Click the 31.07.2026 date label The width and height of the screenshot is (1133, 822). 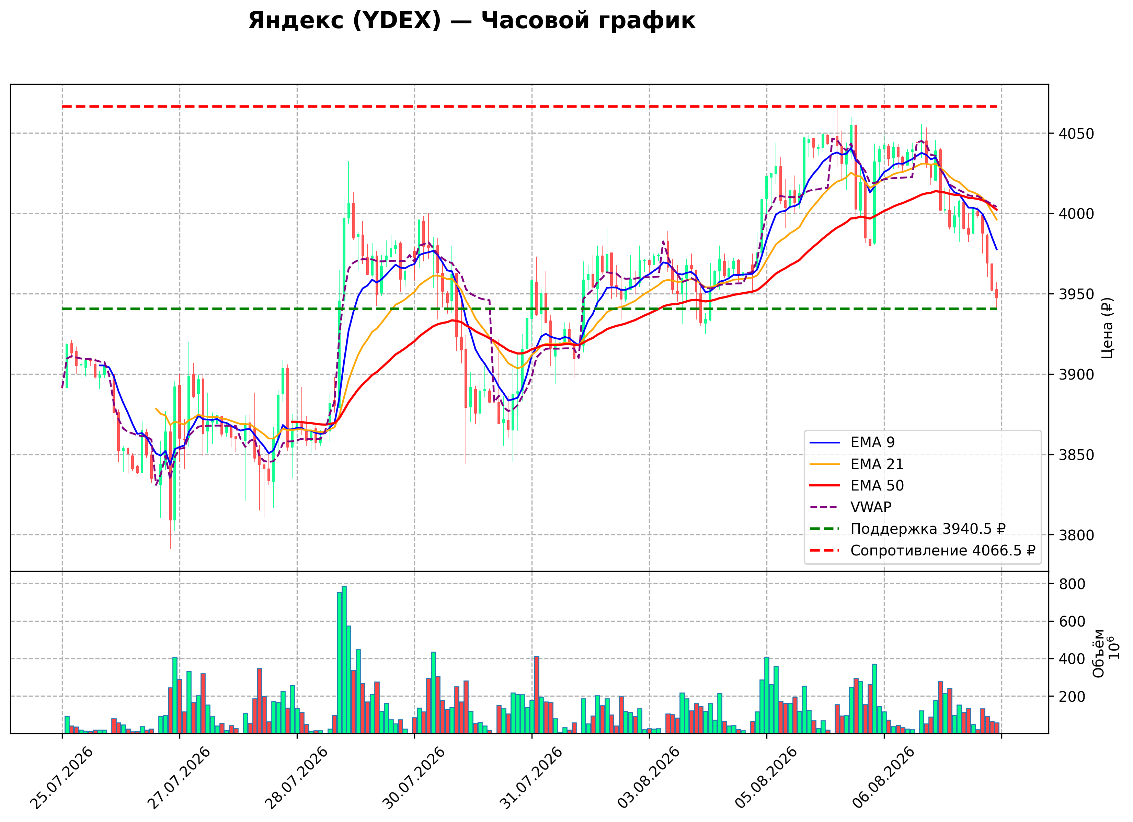(531, 778)
